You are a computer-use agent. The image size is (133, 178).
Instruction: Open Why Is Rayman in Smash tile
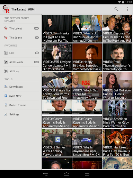(x=87, y=143)
